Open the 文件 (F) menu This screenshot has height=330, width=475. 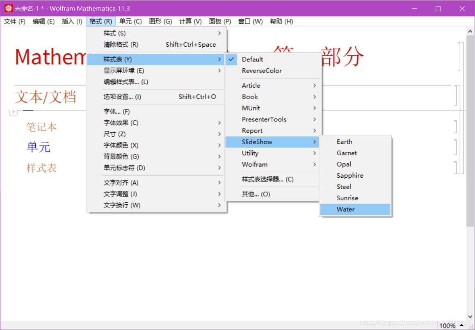click(x=14, y=21)
